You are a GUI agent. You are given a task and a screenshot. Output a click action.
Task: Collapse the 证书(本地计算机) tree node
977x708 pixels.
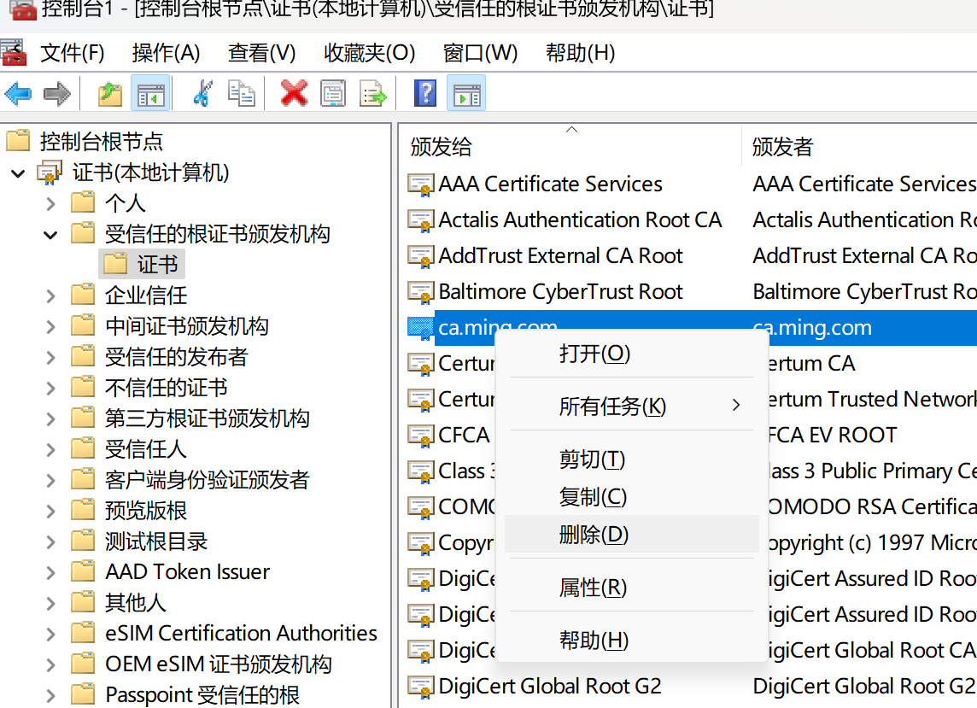[x=18, y=173]
